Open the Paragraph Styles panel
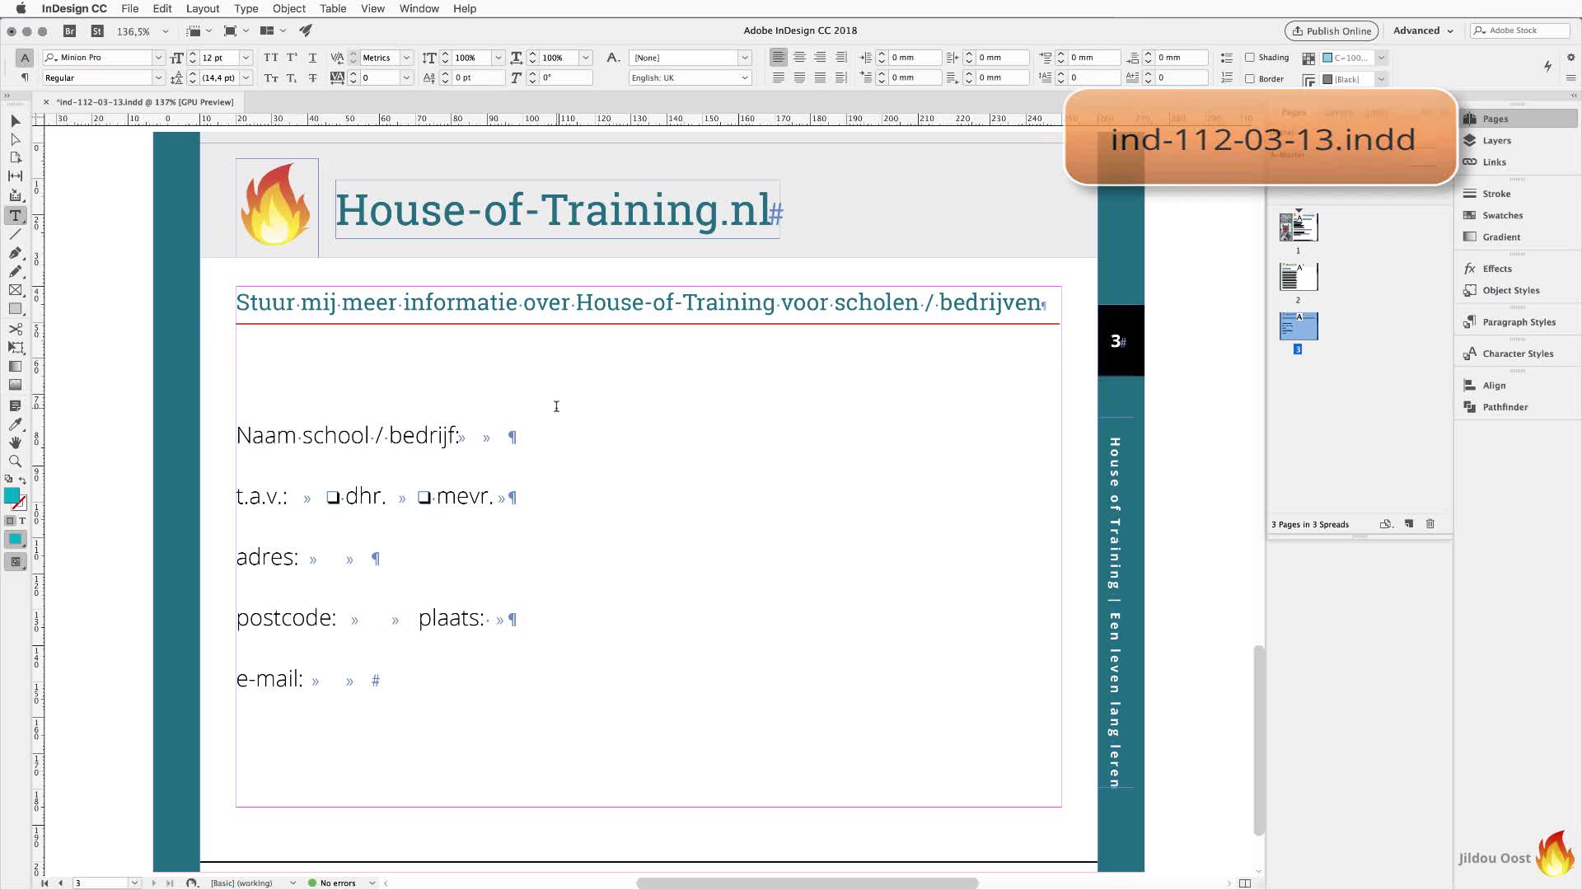Screen dimensions: 1582x890 (x=1518, y=322)
